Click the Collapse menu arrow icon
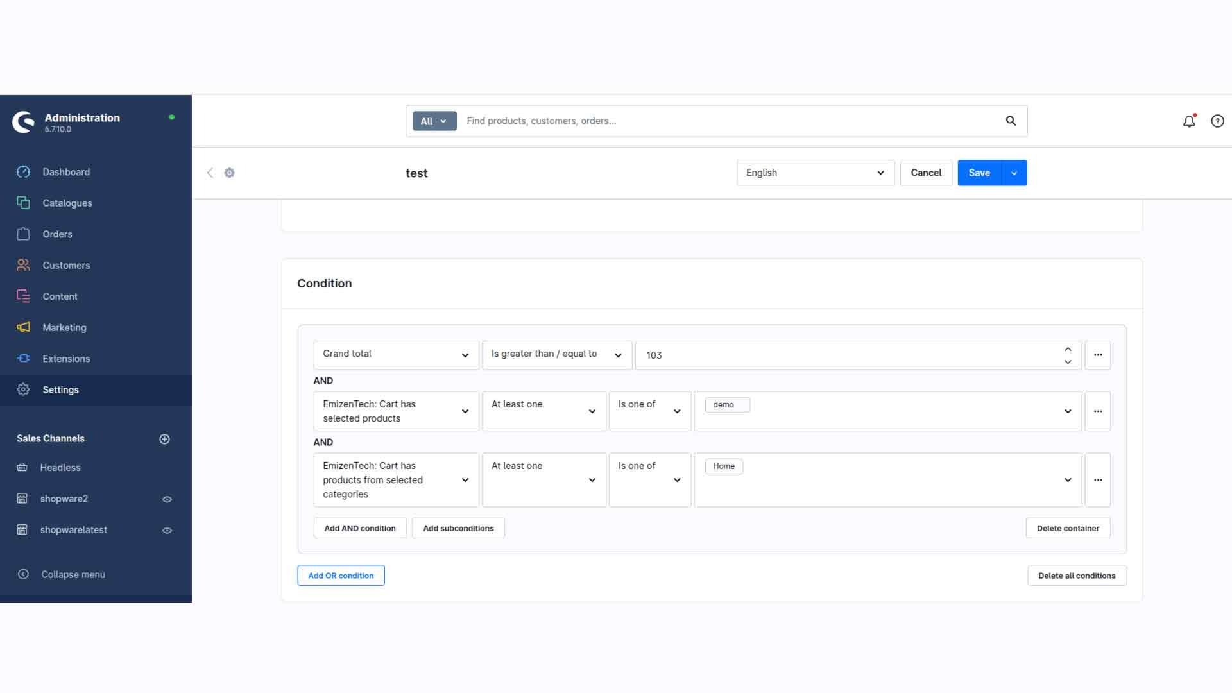The width and height of the screenshot is (1232, 693). (23, 574)
